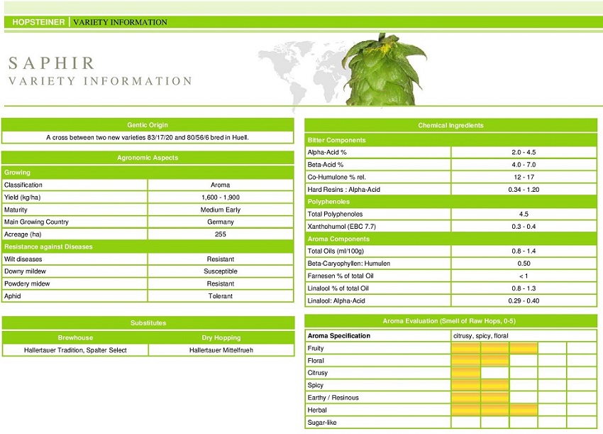Click the 'Co-Humulone % rel.' label
The image size is (603, 434).
tap(336, 177)
